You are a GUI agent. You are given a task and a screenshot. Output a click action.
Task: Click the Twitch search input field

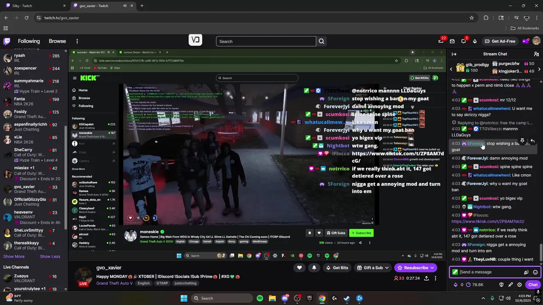pos(266,41)
